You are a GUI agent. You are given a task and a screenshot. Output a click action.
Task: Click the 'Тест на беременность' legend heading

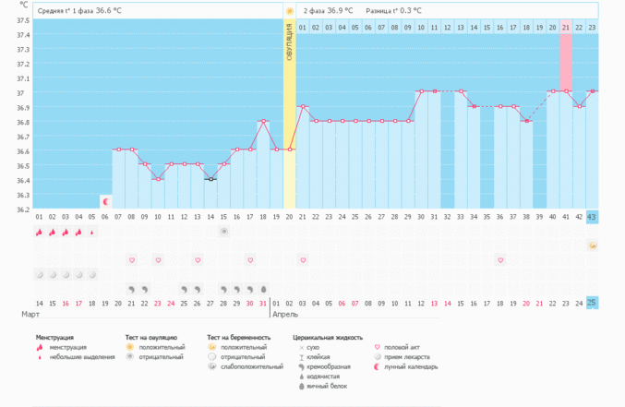(x=238, y=338)
